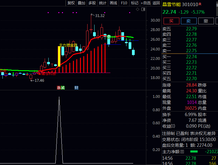Click the green 减 indicator badge

[x=63, y=88]
